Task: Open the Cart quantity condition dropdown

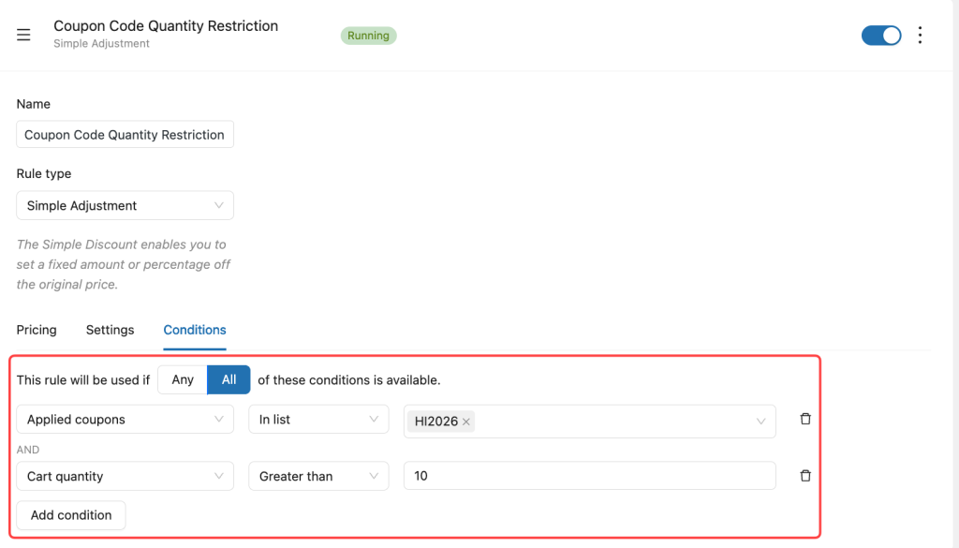Action: pos(125,476)
